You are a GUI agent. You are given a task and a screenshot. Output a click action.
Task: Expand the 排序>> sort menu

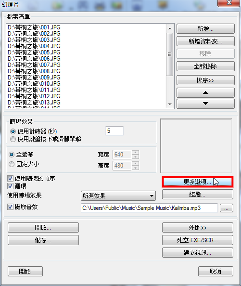tap(205, 80)
